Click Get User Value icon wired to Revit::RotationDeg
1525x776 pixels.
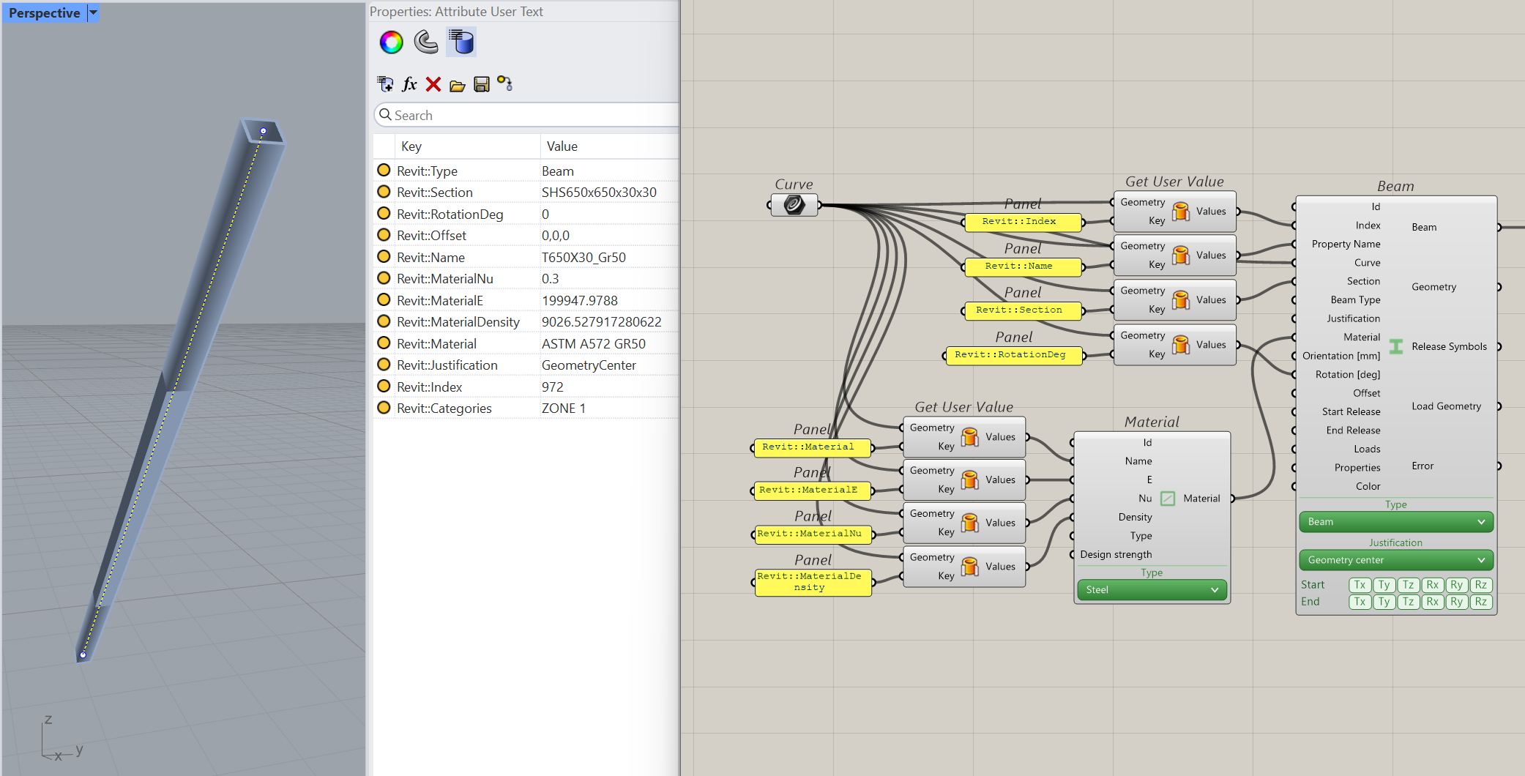[x=1180, y=345]
